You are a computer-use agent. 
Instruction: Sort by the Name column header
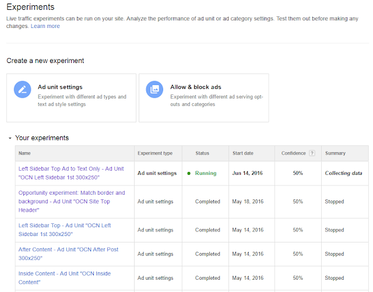(24, 153)
